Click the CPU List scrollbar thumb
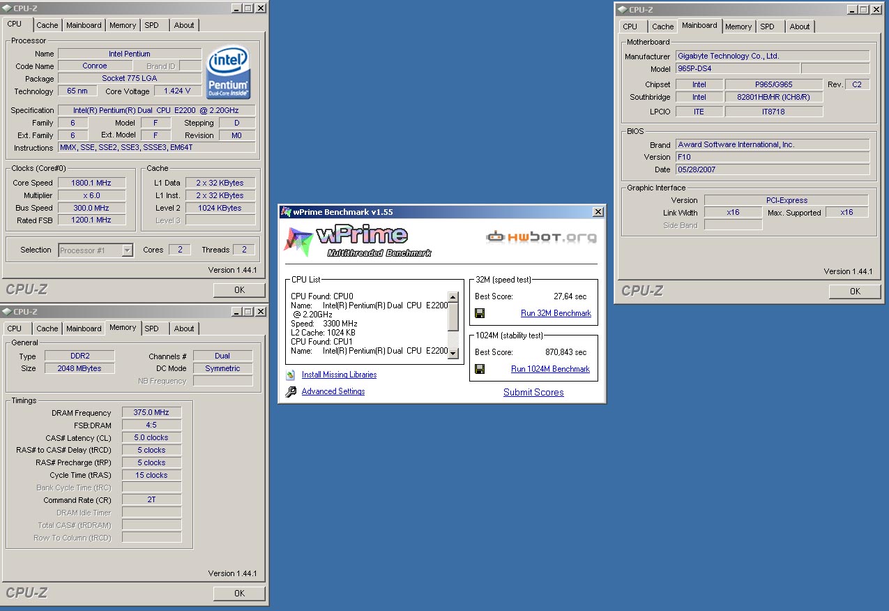This screenshot has height=611, width=889. [x=453, y=317]
